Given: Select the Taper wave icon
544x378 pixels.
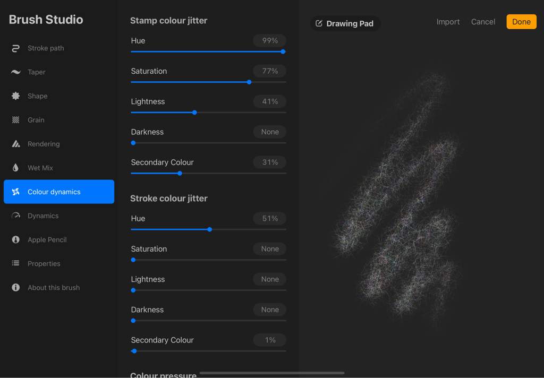Looking at the screenshot, I should coord(15,72).
